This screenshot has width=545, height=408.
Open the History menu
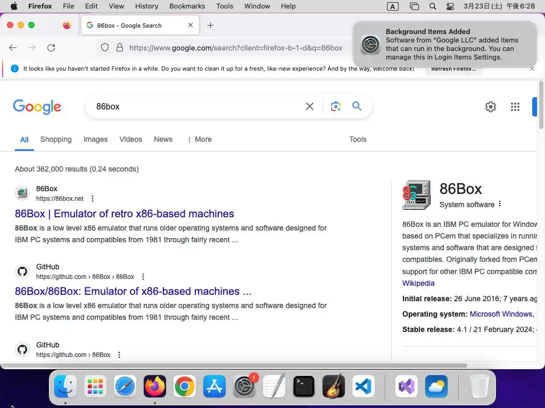click(x=146, y=6)
